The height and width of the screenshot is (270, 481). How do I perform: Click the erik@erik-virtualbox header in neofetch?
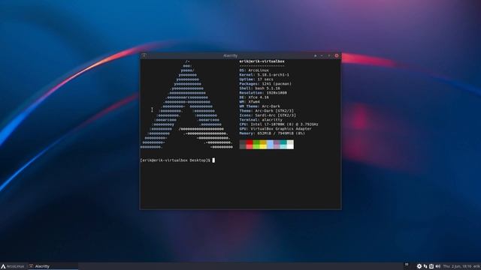(262, 61)
